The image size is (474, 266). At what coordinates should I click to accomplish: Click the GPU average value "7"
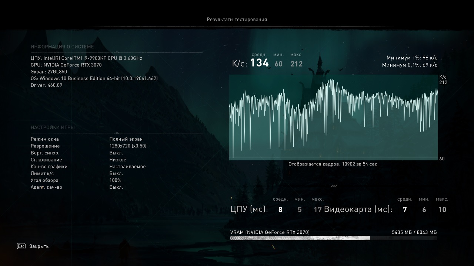click(405, 210)
